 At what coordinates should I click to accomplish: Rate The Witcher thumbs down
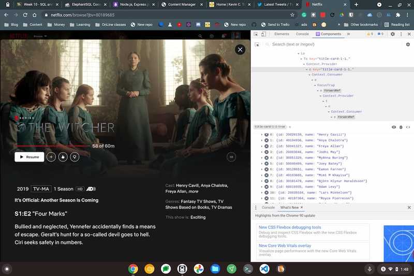click(x=75, y=157)
